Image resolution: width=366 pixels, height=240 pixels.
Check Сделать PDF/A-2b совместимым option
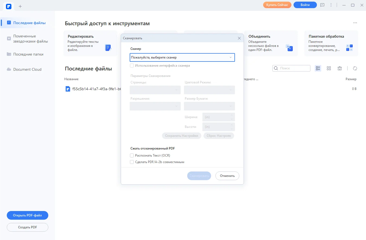tap(132, 162)
